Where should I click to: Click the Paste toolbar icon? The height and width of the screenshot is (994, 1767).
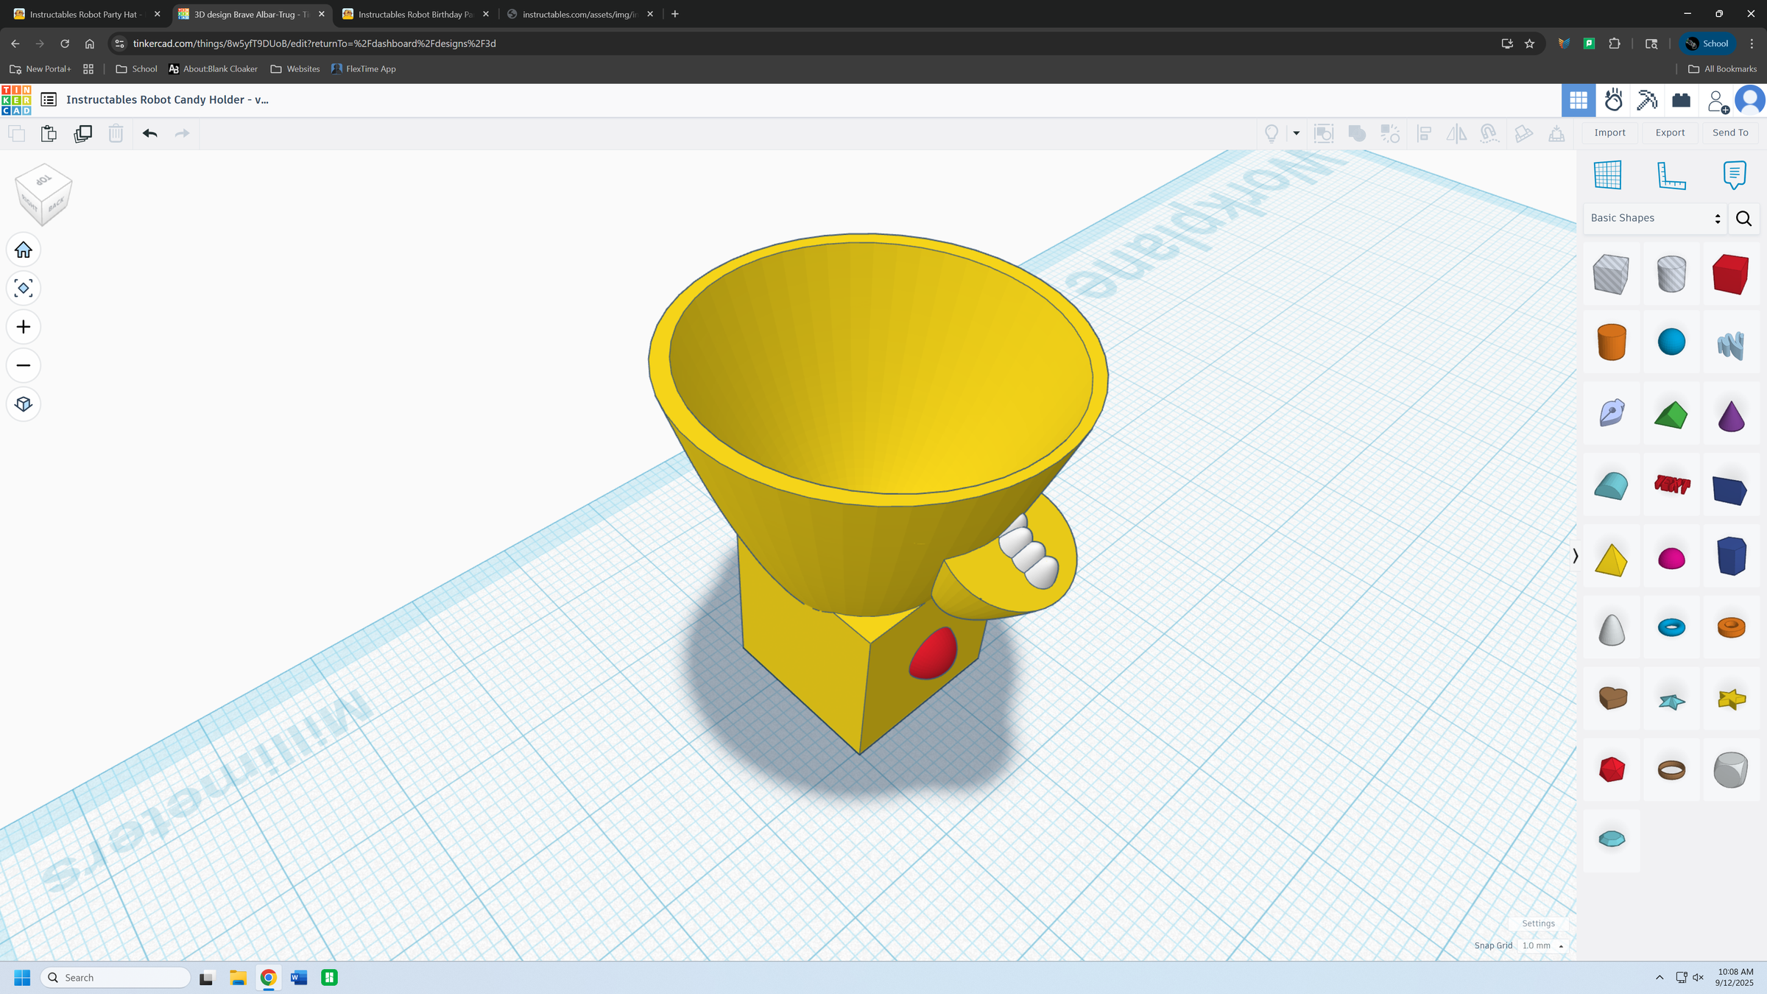pos(49,133)
